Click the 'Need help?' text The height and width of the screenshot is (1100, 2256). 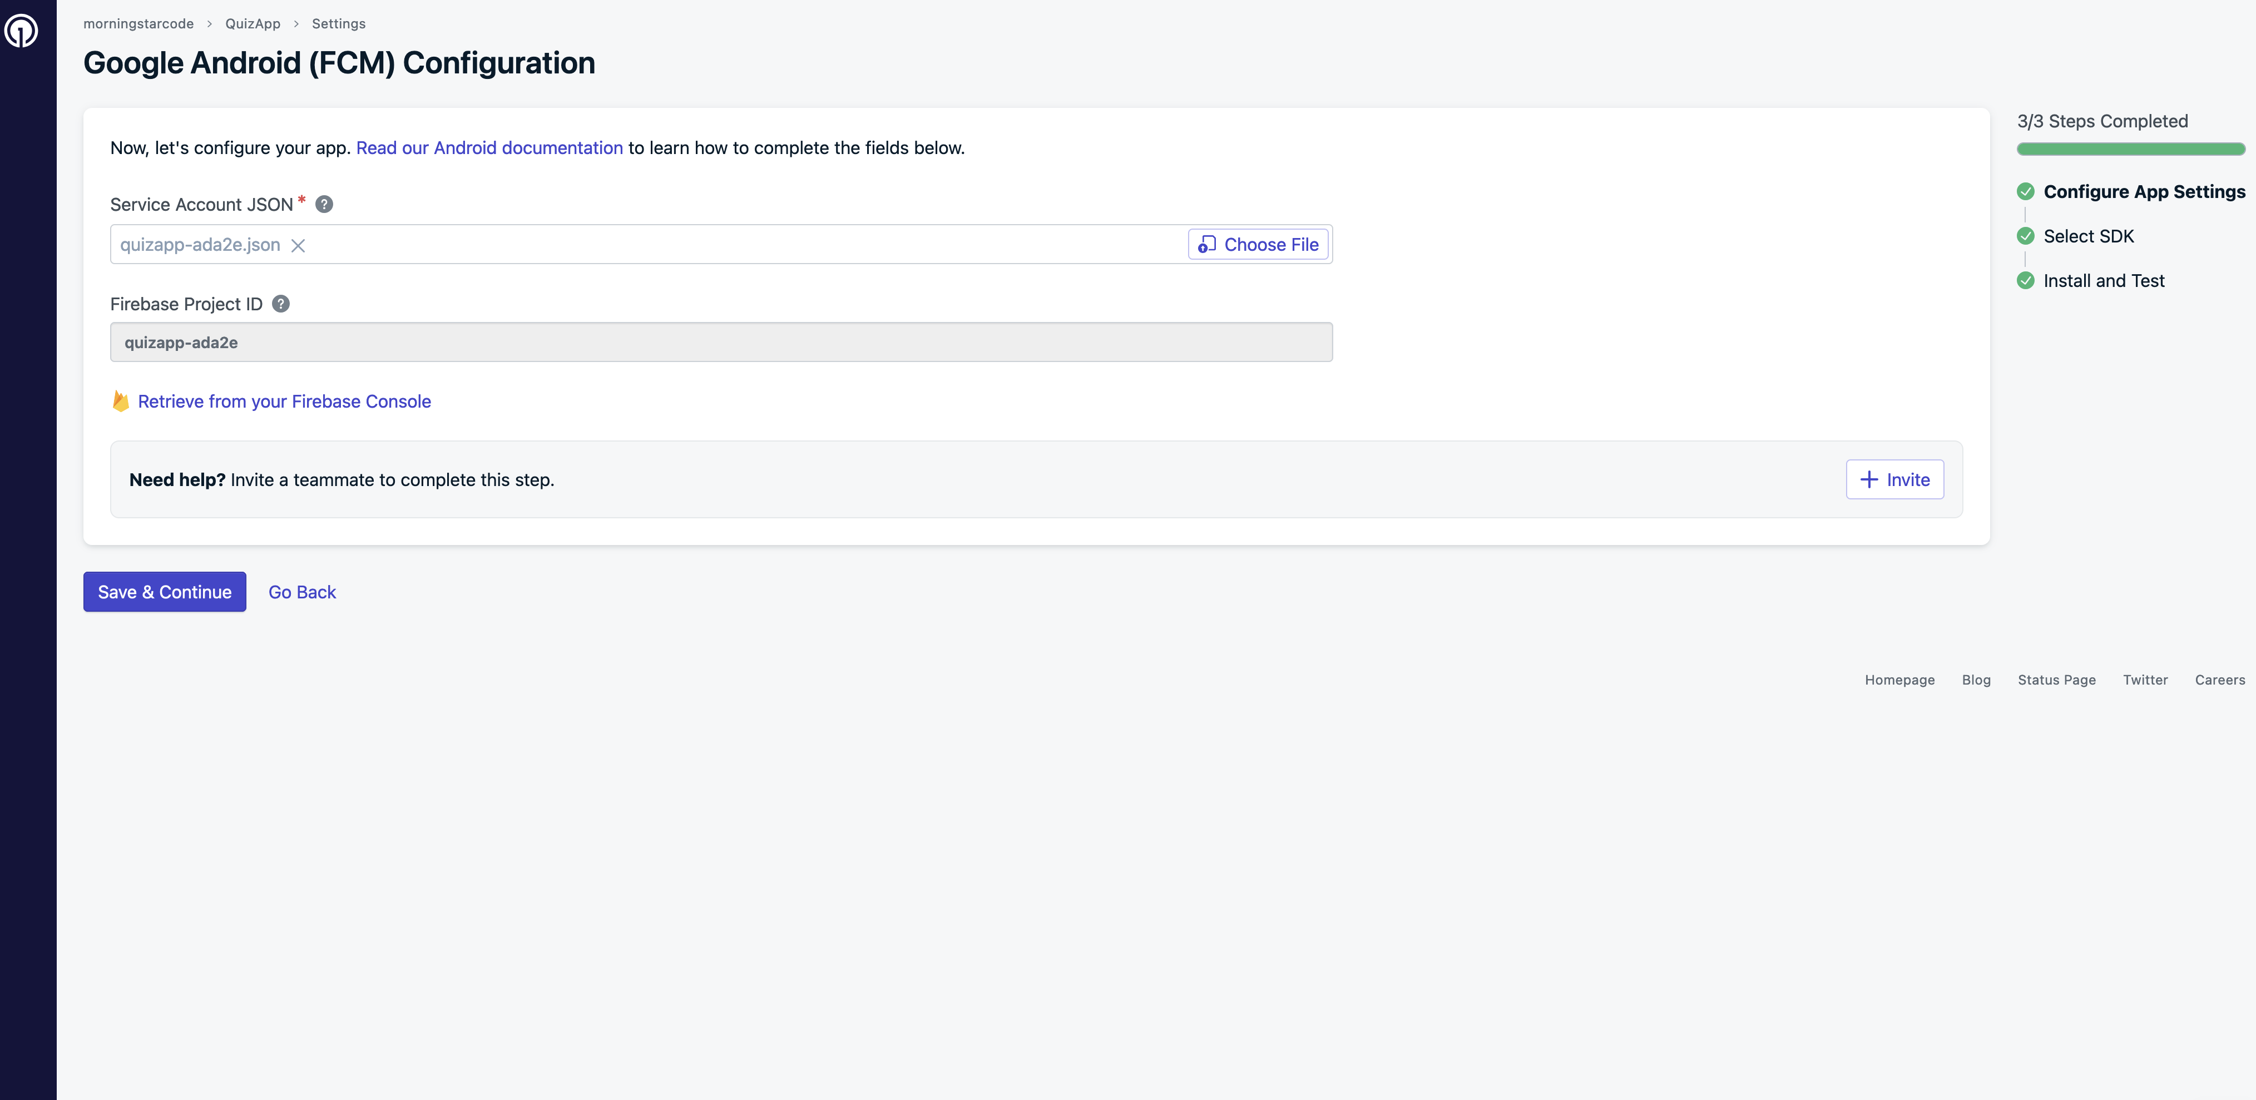(x=177, y=480)
